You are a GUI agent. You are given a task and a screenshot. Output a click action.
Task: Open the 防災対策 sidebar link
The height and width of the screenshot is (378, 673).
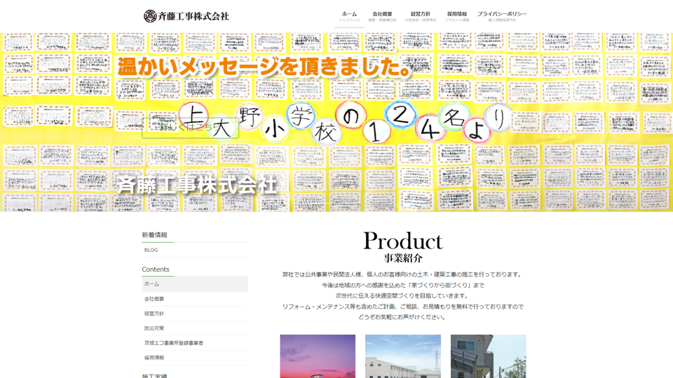(x=154, y=328)
